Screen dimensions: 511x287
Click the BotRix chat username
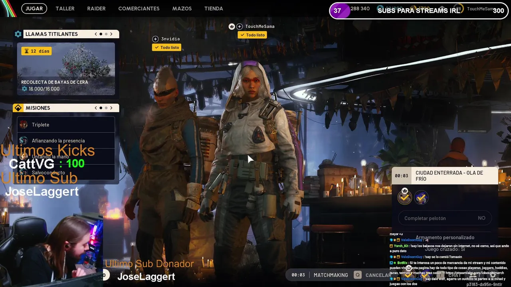tap(402, 263)
